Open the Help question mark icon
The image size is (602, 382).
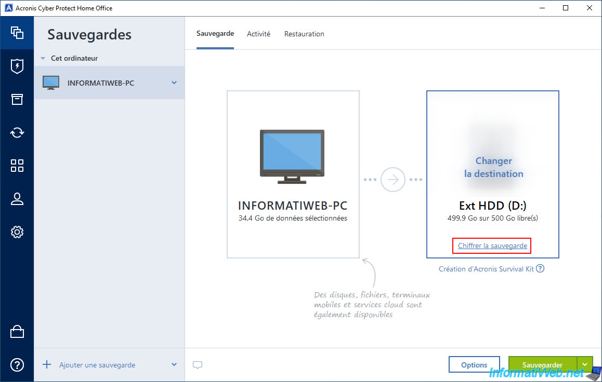pyautogui.click(x=17, y=365)
